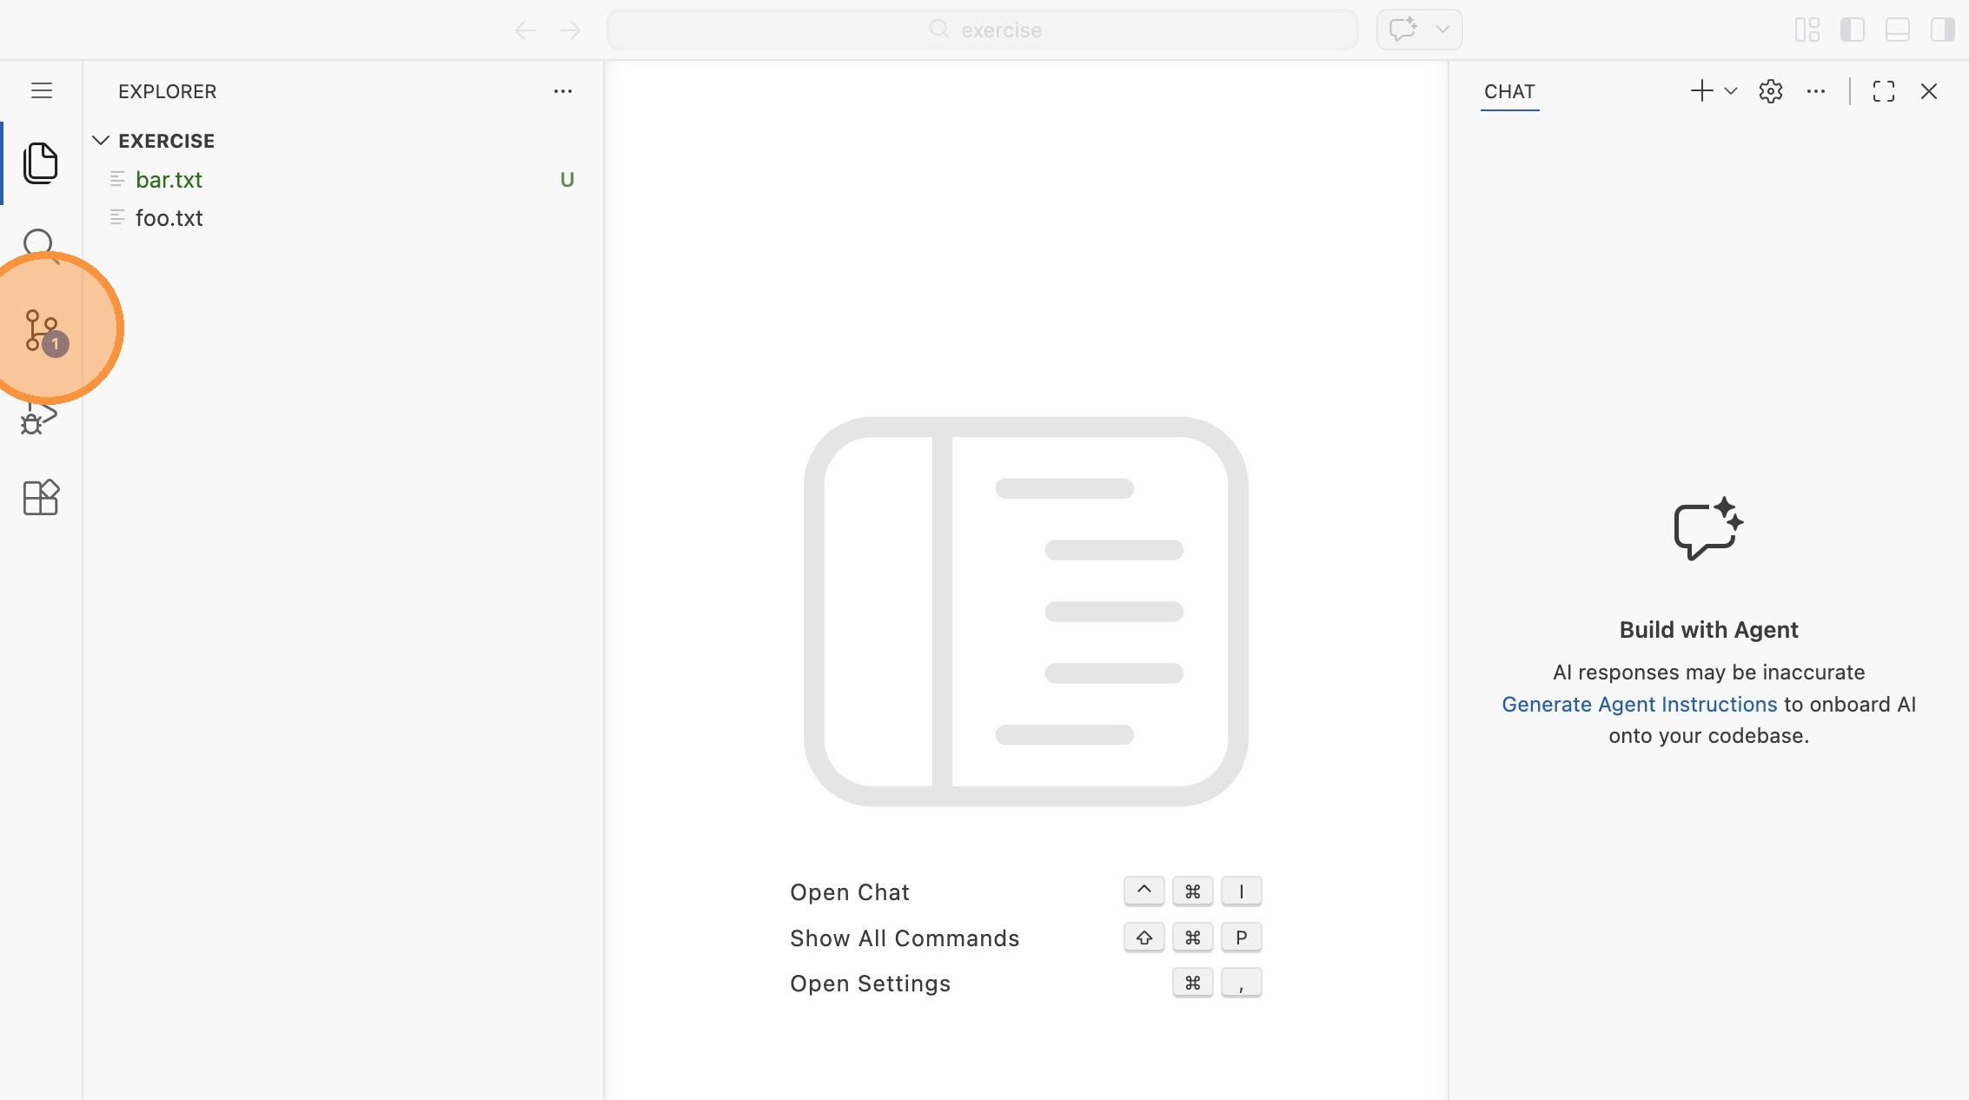Open the Extensions view

(40, 498)
